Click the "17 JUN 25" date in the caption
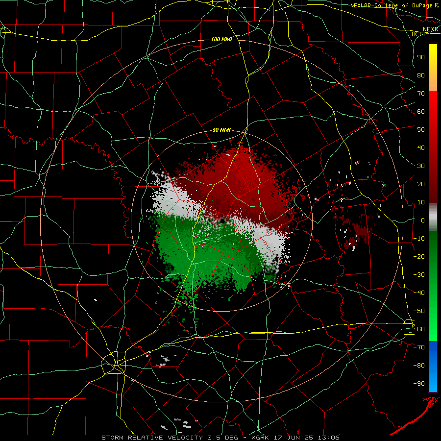The height and width of the screenshot is (441, 441). [x=294, y=438]
